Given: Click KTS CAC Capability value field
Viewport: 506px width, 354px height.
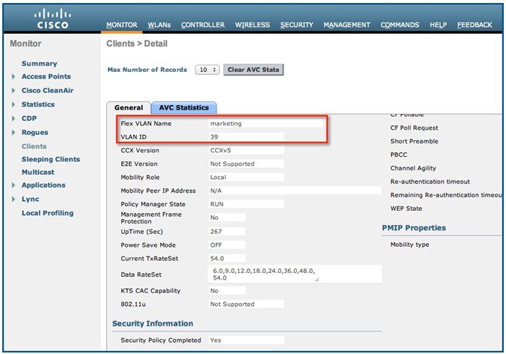Looking at the screenshot, I should tap(227, 290).
